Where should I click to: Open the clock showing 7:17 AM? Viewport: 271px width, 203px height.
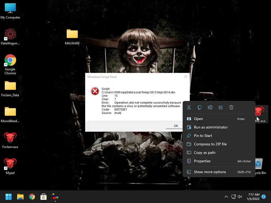(253, 197)
